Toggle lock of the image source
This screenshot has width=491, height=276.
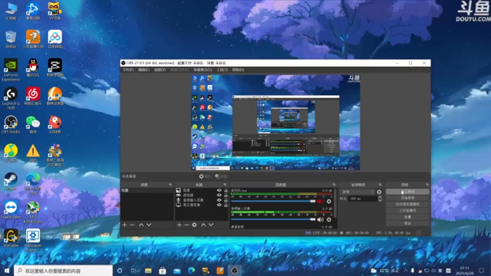click(x=226, y=190)
